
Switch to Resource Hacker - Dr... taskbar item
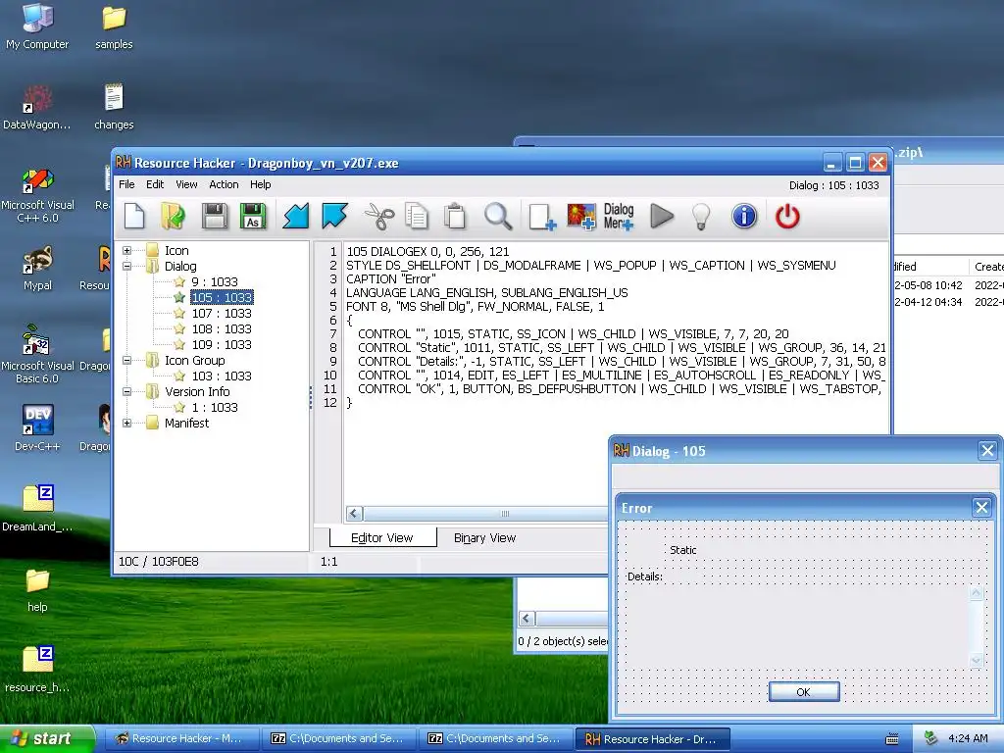point(653,739)
